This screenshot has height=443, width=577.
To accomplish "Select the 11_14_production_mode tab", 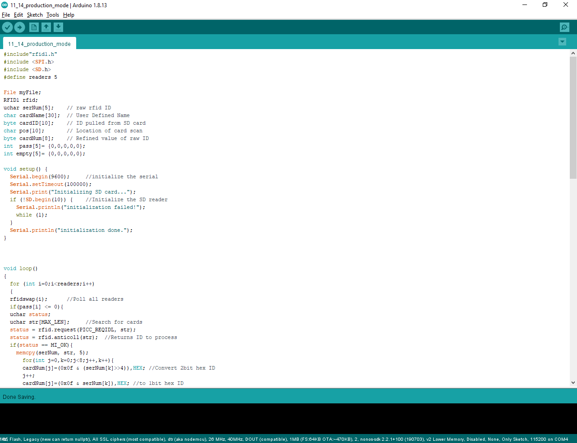I will (39, 44).
